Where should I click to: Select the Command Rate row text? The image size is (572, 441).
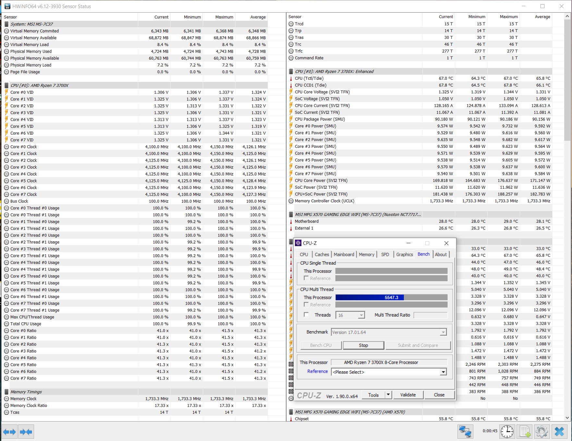click(x=309, y=58)
